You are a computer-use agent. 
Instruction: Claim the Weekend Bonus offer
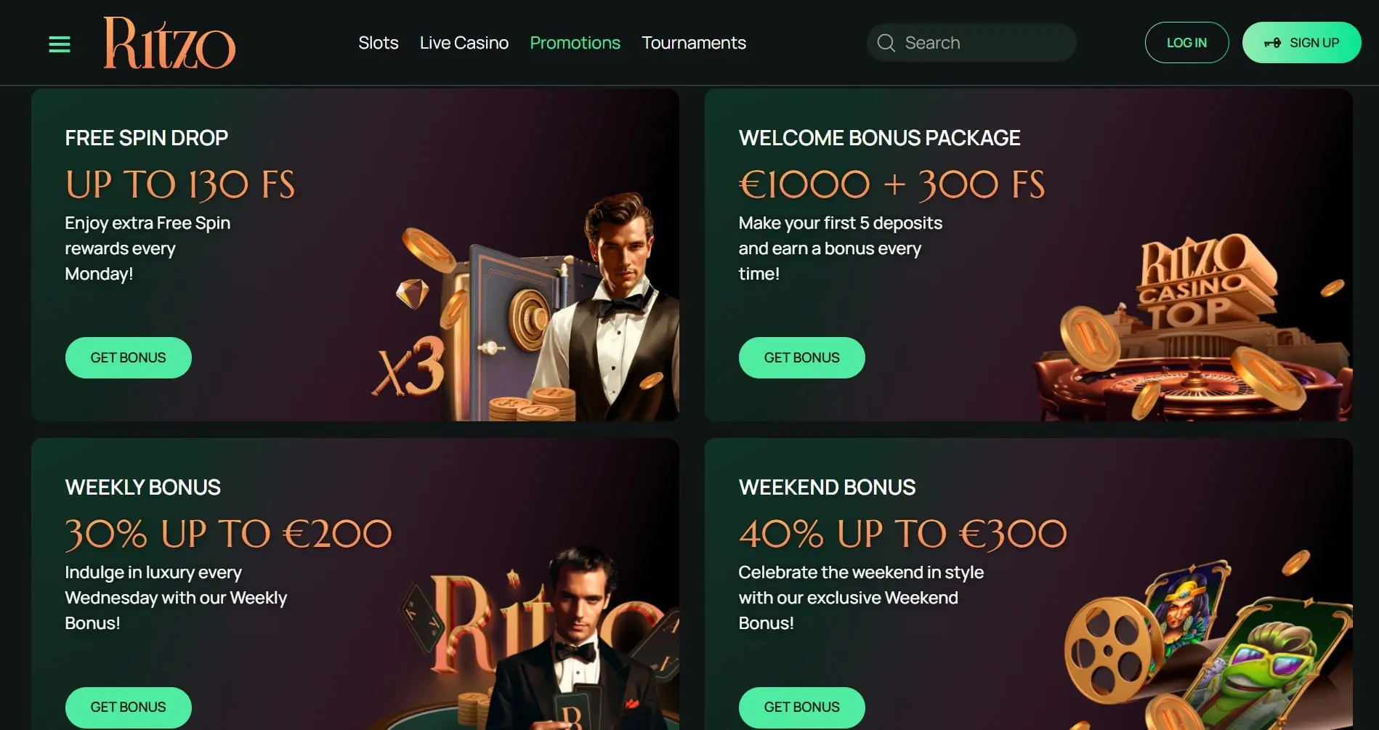pyautogui.click(x=801, y=707)
